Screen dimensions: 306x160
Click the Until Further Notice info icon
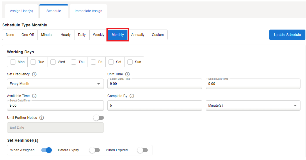coord(42,118)
